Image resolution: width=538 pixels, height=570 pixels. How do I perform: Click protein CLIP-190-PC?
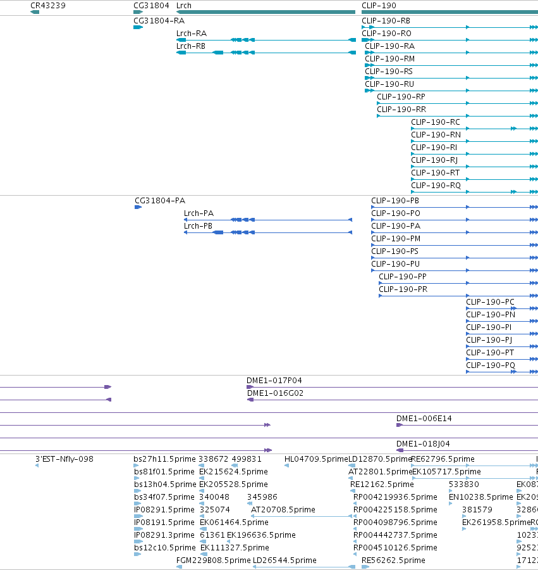(x=490, y=302)
